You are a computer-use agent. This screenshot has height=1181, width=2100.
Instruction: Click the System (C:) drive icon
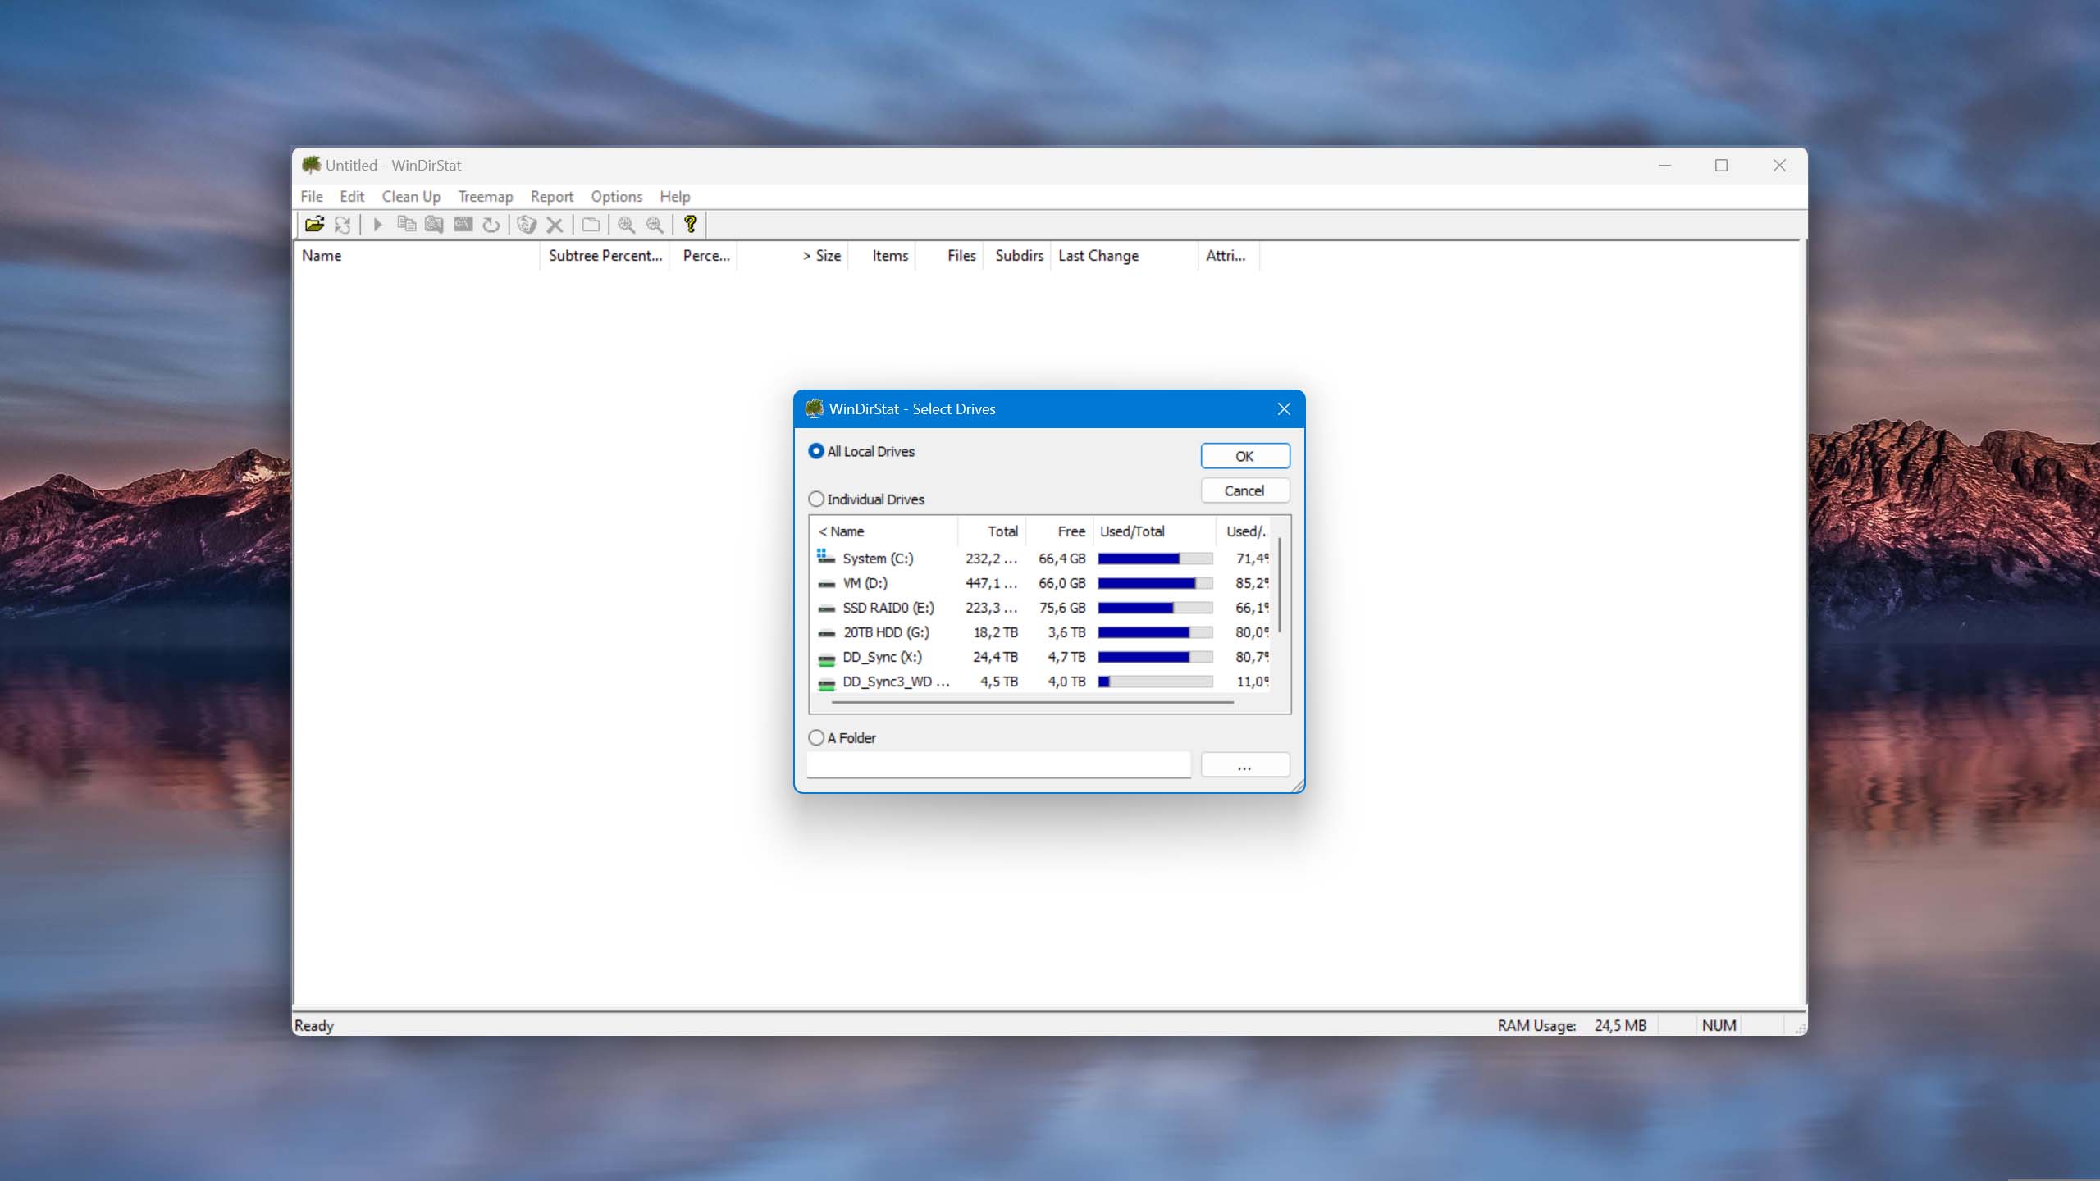(826, 558)
